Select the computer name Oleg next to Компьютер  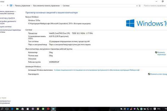coord(51,52)
